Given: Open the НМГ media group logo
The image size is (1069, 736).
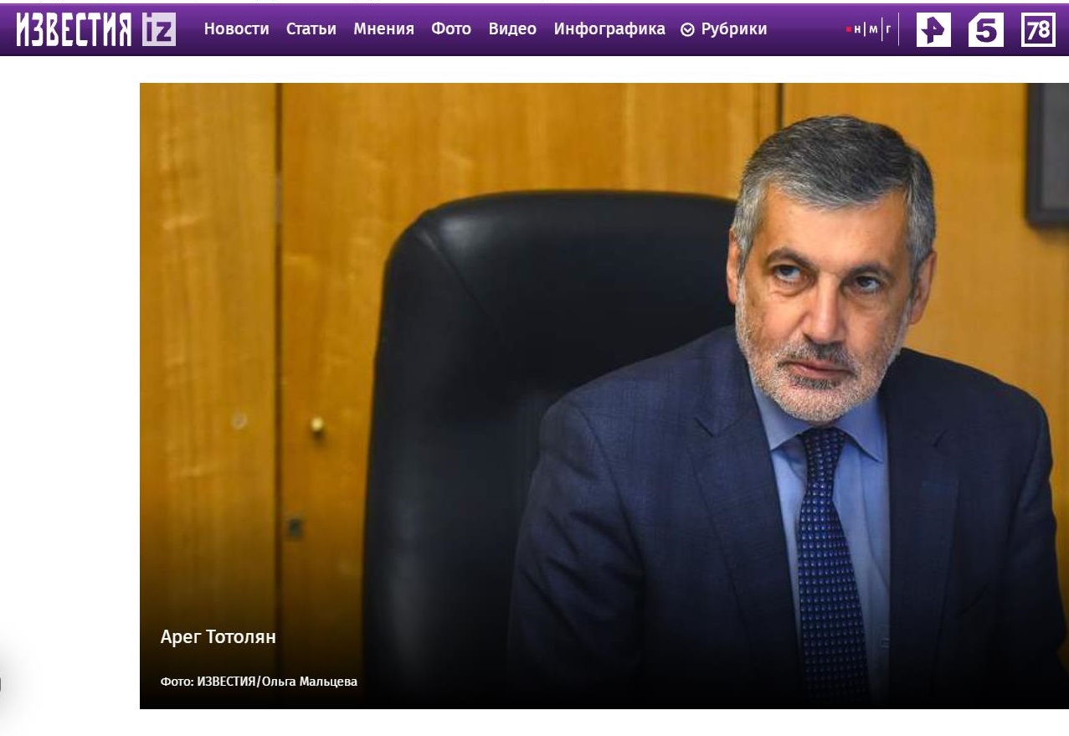Looking at the screenshot, I should click(869, 29).
